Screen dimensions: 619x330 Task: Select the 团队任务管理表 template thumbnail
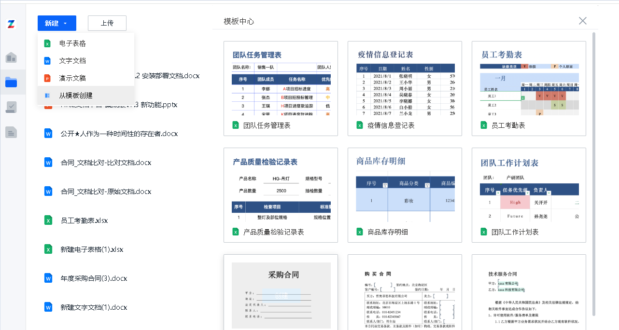[281, 82]
